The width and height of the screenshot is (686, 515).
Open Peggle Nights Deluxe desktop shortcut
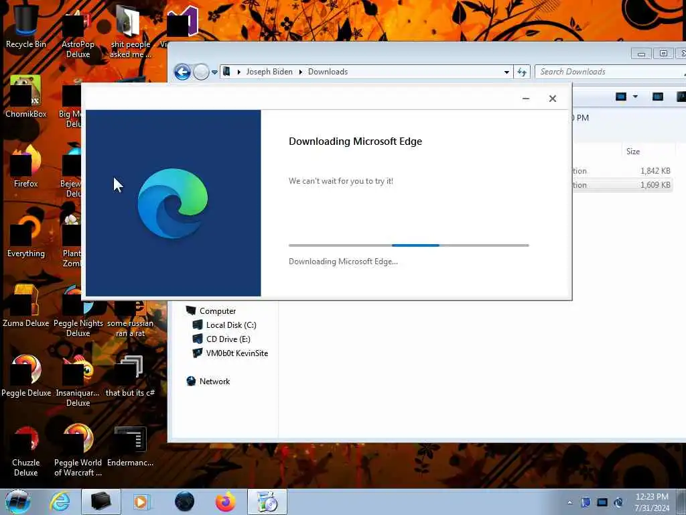tap(78, 312)
